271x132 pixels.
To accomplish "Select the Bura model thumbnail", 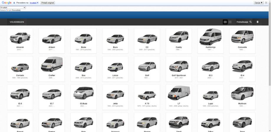I will 115,39.
